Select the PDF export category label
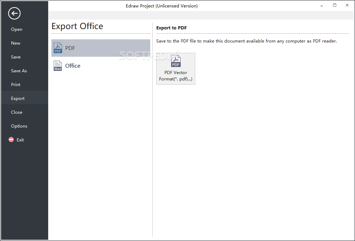 pyautogui.click(x=70, y=48)
